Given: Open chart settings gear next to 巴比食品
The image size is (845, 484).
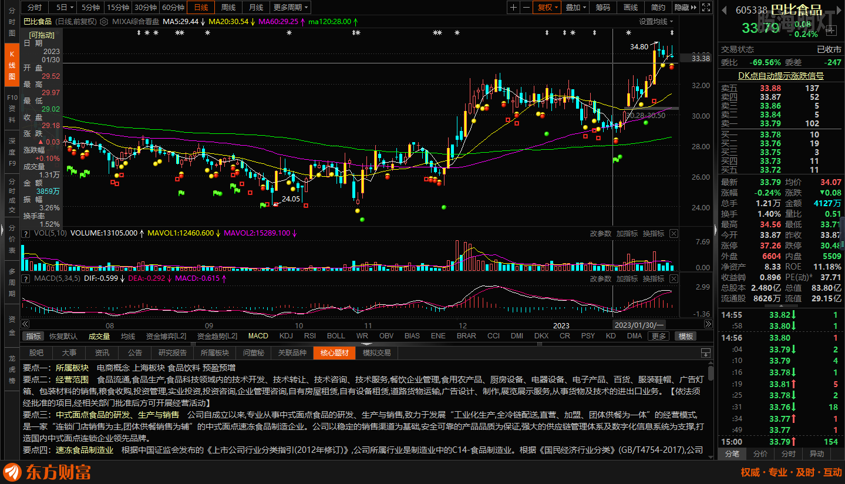Looking at the screenshot, I should 105,21.
